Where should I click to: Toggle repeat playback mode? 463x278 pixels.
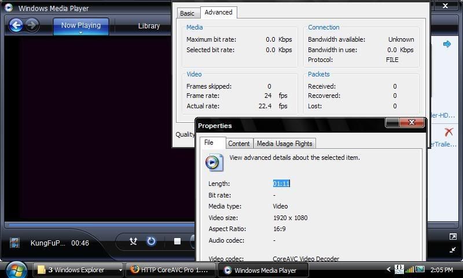tap(151, 241)
